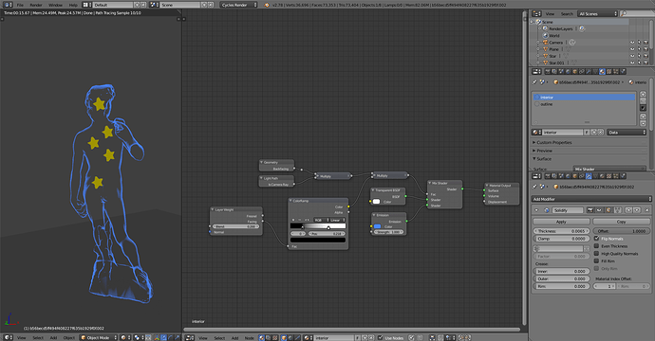Move the Solidify modifier up in the stack
Viewport: 655px width, 341px height.
pyautogui.click(x=628, y=210)
